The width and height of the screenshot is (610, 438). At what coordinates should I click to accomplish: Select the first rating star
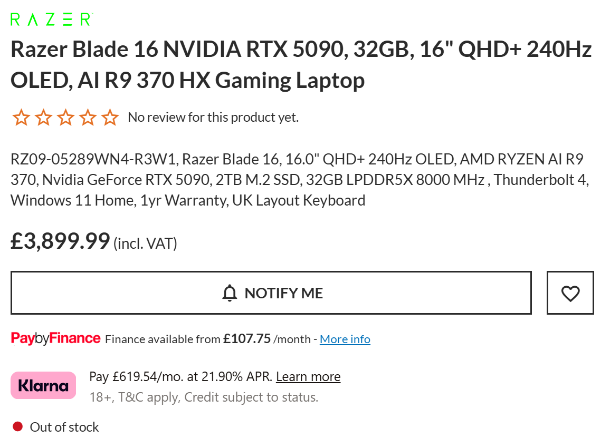click(x=21, y=118)
